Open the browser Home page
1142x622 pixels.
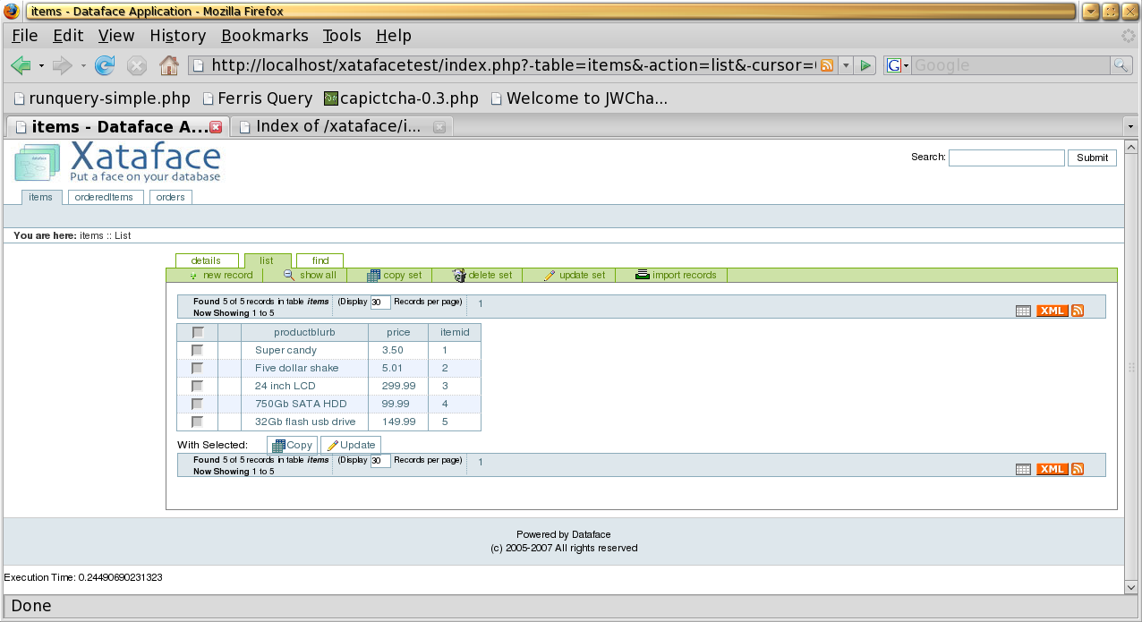click(x=168, y=65)
